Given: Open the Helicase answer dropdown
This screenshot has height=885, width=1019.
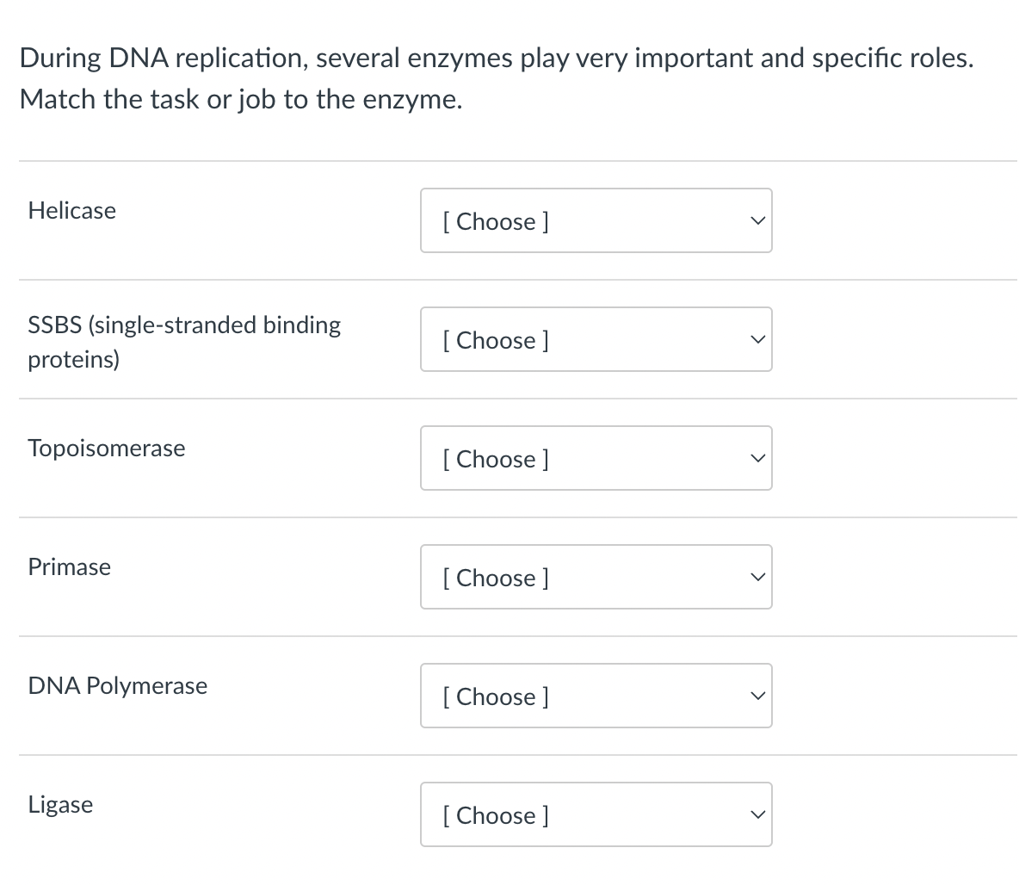Looking at the screenshot, I should (596, 220).
